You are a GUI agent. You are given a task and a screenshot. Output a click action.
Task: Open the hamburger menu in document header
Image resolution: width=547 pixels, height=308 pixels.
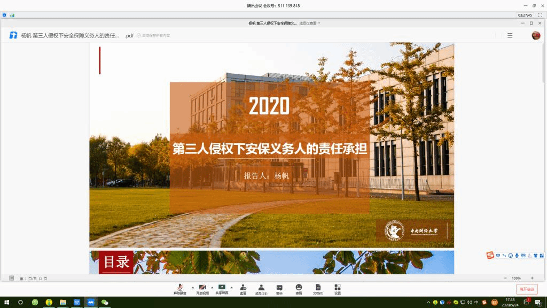coord(510,35)
